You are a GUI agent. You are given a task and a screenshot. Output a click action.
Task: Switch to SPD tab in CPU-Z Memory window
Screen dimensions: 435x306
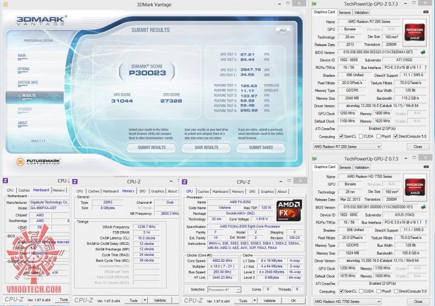point(143,191)
